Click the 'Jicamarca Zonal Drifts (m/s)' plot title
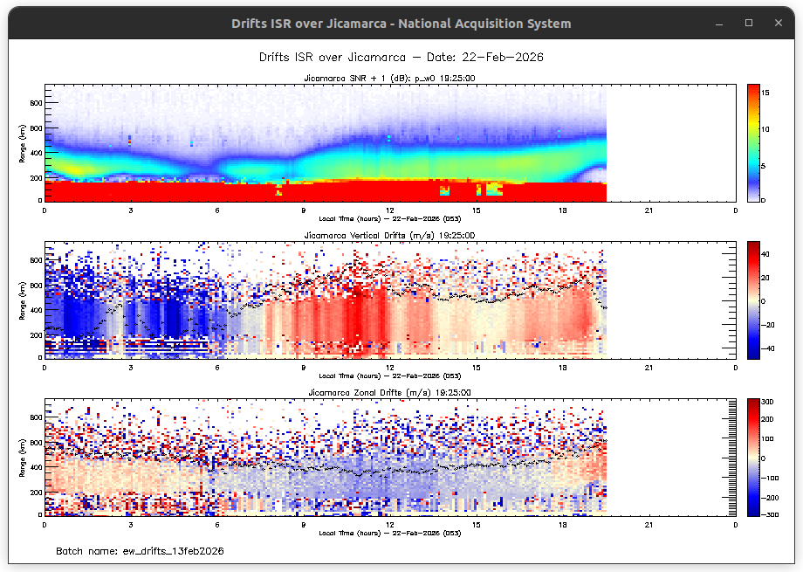This screenshot has width=803, height=572. click(389, 393)
